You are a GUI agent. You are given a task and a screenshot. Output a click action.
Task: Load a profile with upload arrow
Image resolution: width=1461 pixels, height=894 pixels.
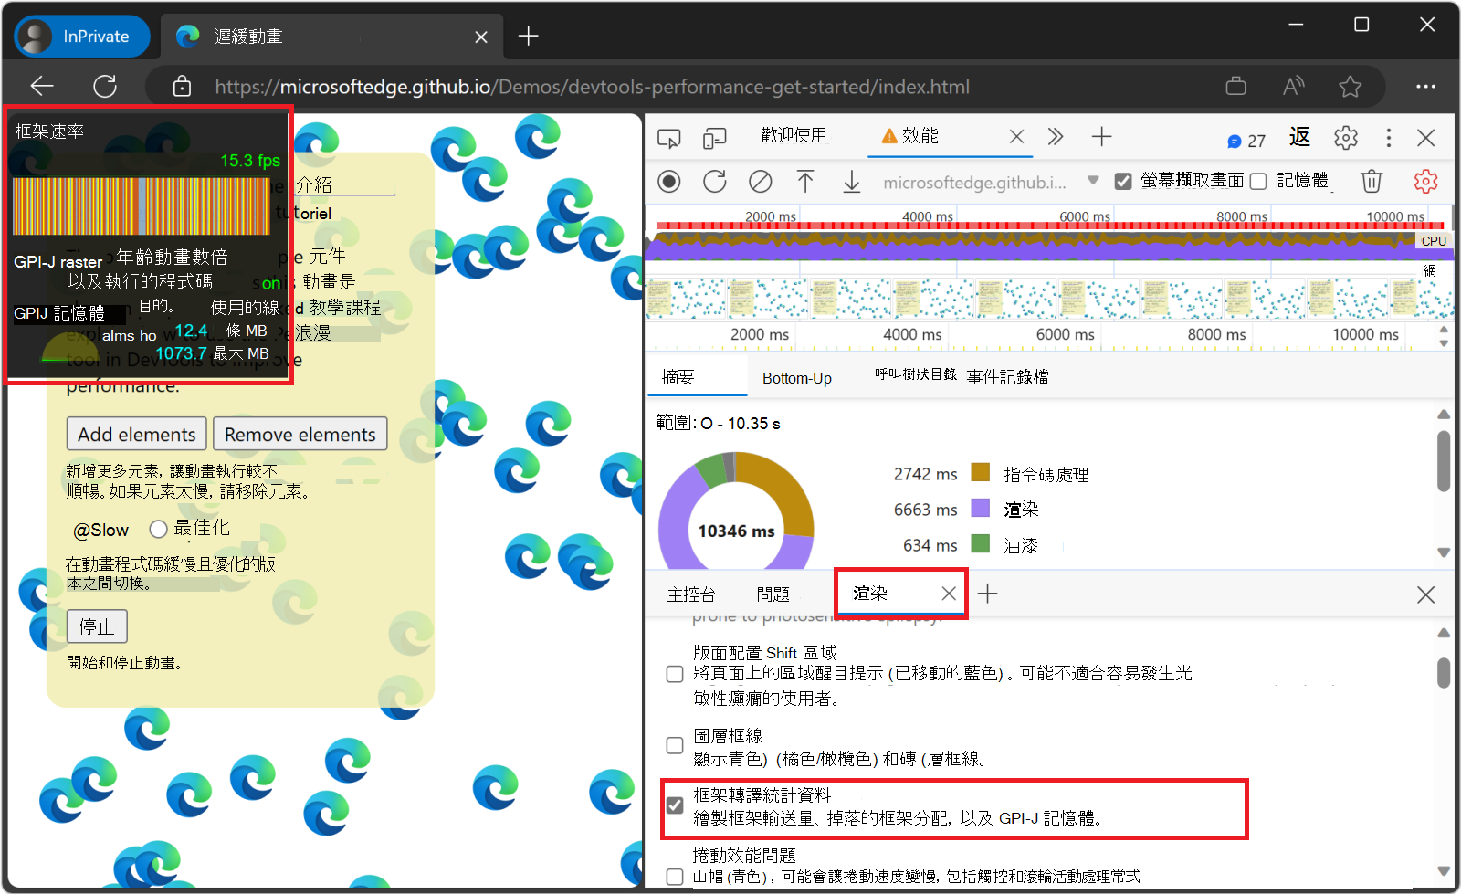click(x=805, y=182)
